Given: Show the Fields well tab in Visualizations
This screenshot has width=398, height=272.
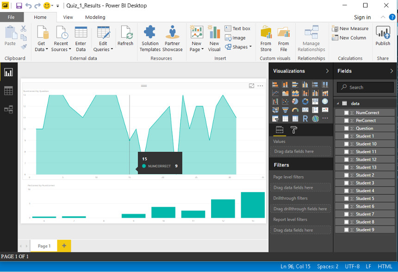Looking at the screenshot, I should 280,130.
